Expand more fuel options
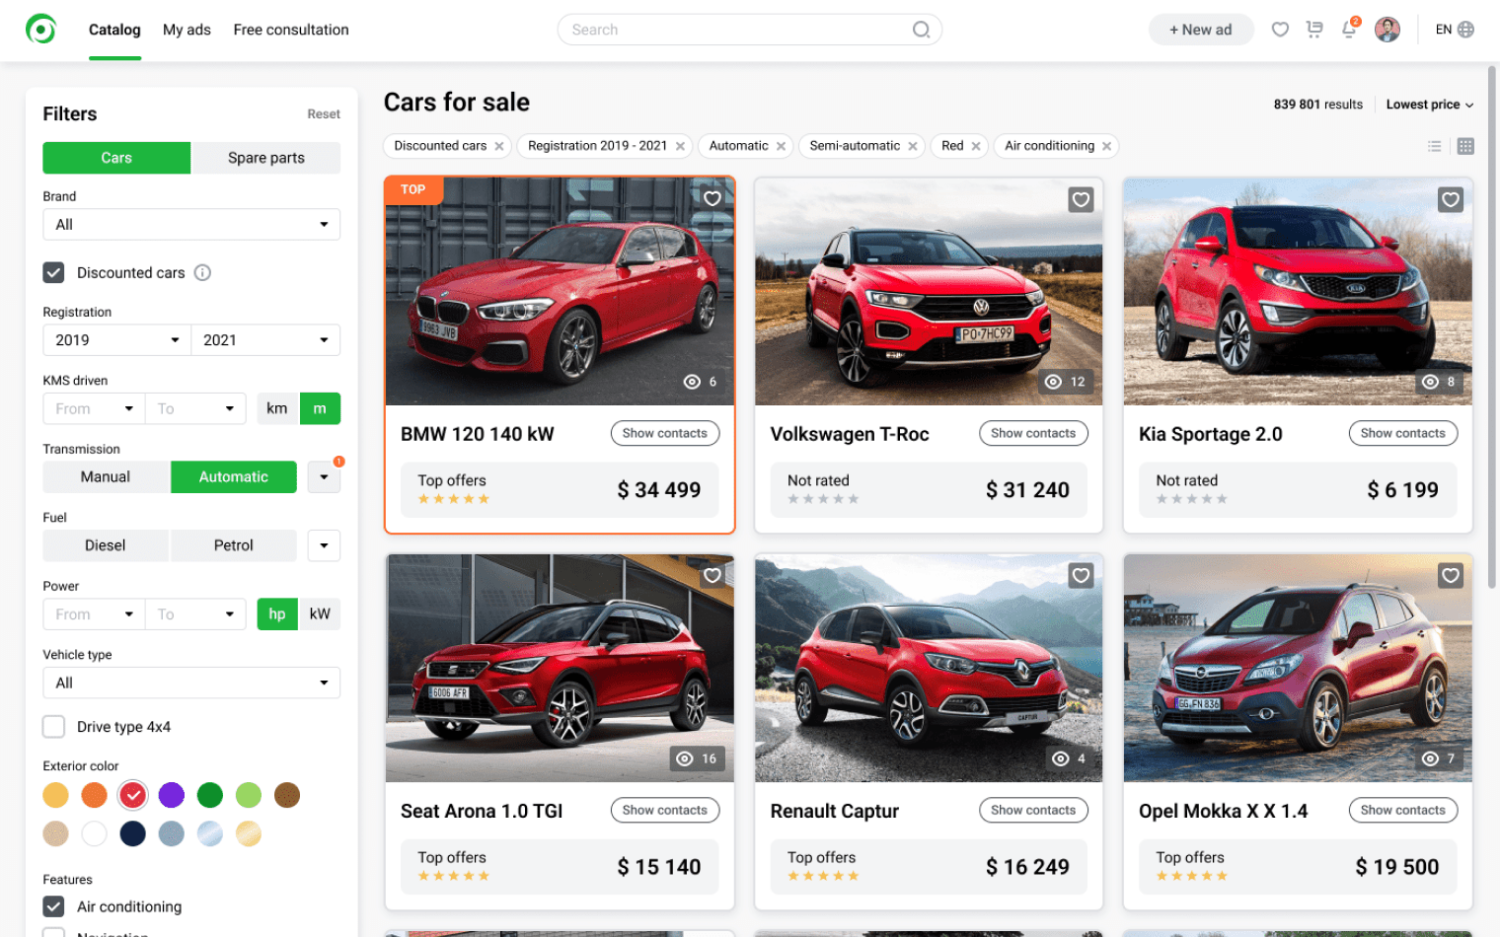 [324, 545]
